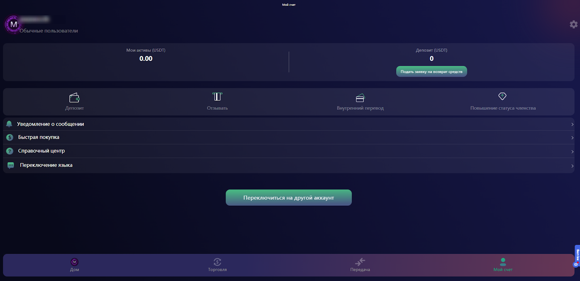Click the Быстрая покупка dollar icon
The width and height of the screenshot is (580, 281).
click(10, 137)
